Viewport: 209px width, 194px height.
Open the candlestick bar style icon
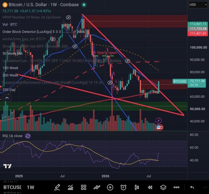[x=137, y=187]
